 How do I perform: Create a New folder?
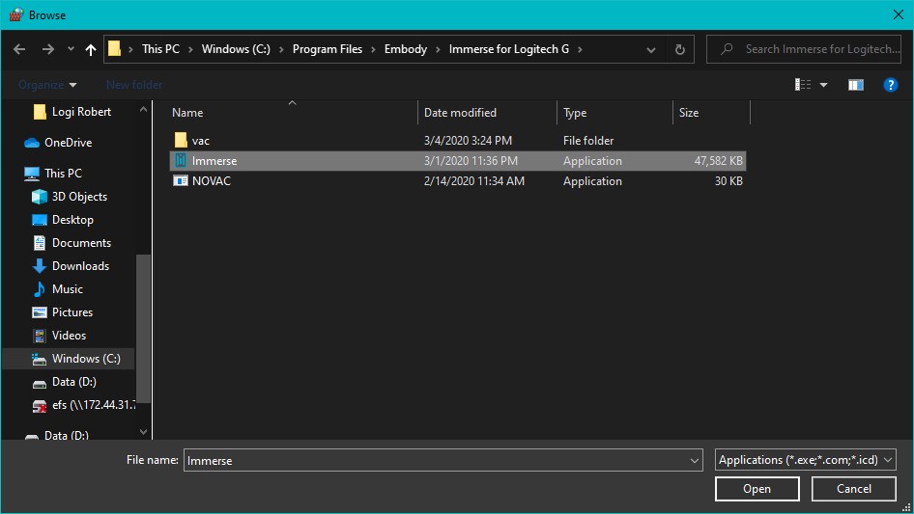134,85
